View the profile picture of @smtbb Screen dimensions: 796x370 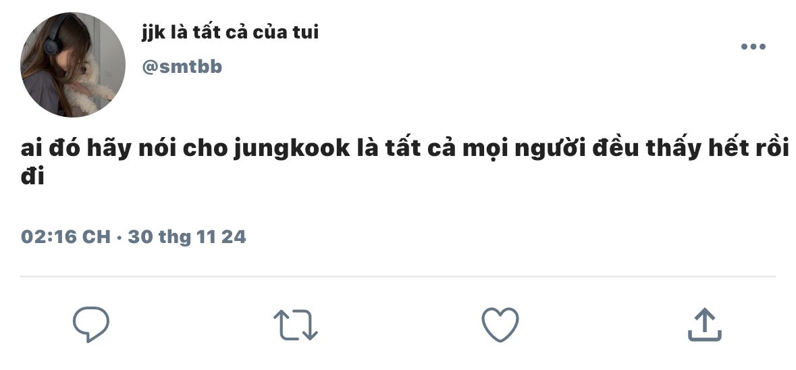tap(73, 65)
